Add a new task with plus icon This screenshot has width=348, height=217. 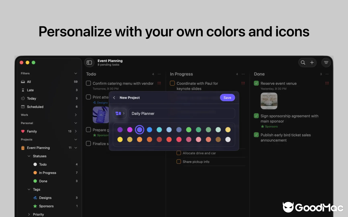(x=312, y=63)
